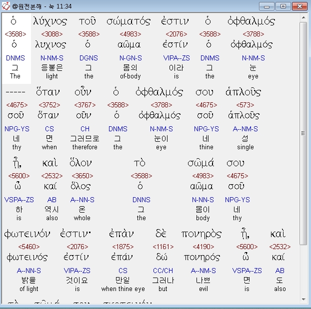Image resolution: width=311 pixels, height=309 pixels.
Task: Click the scrollbar down arrow
Action: click(303, 300)
